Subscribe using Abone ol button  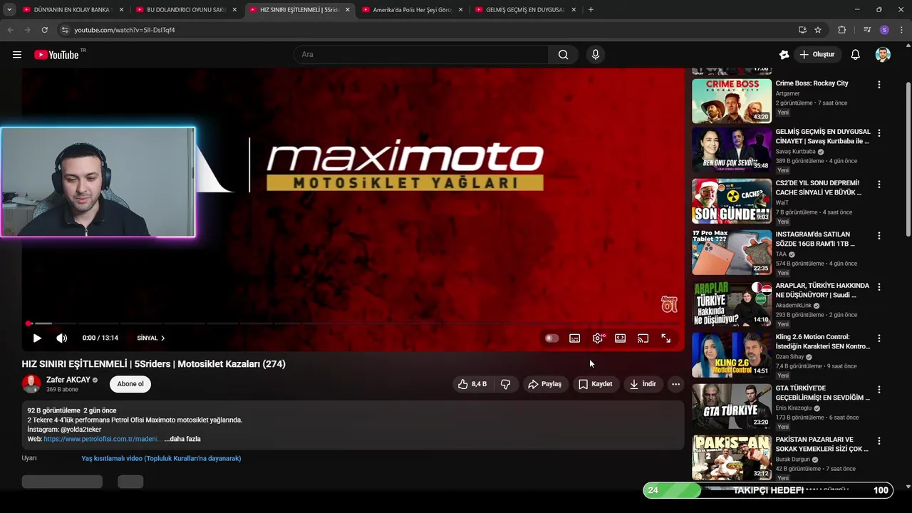[x=130, y=384]
